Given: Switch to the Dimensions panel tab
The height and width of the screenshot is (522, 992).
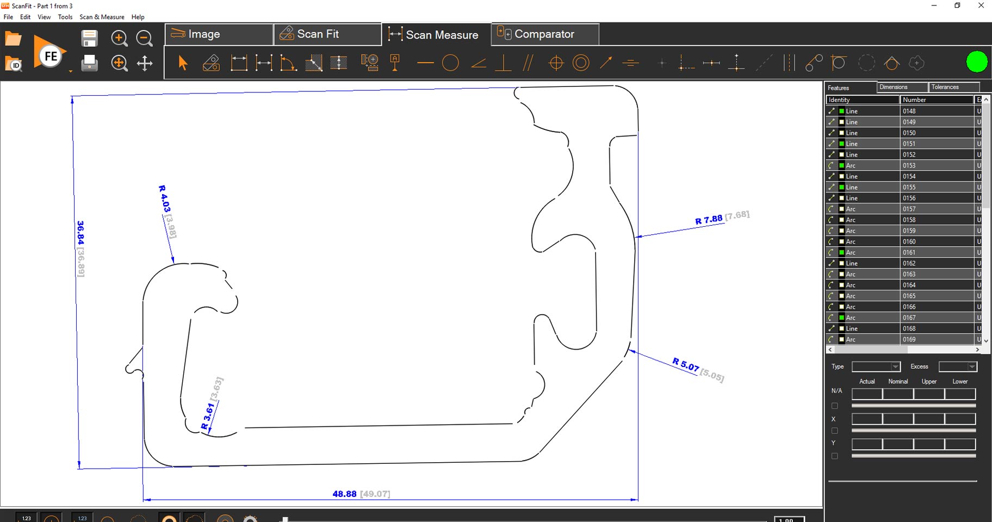Looking at the screenshot, I should 903,87.
